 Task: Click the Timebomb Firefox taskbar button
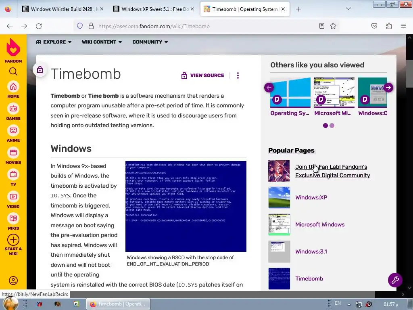[118, 304]
